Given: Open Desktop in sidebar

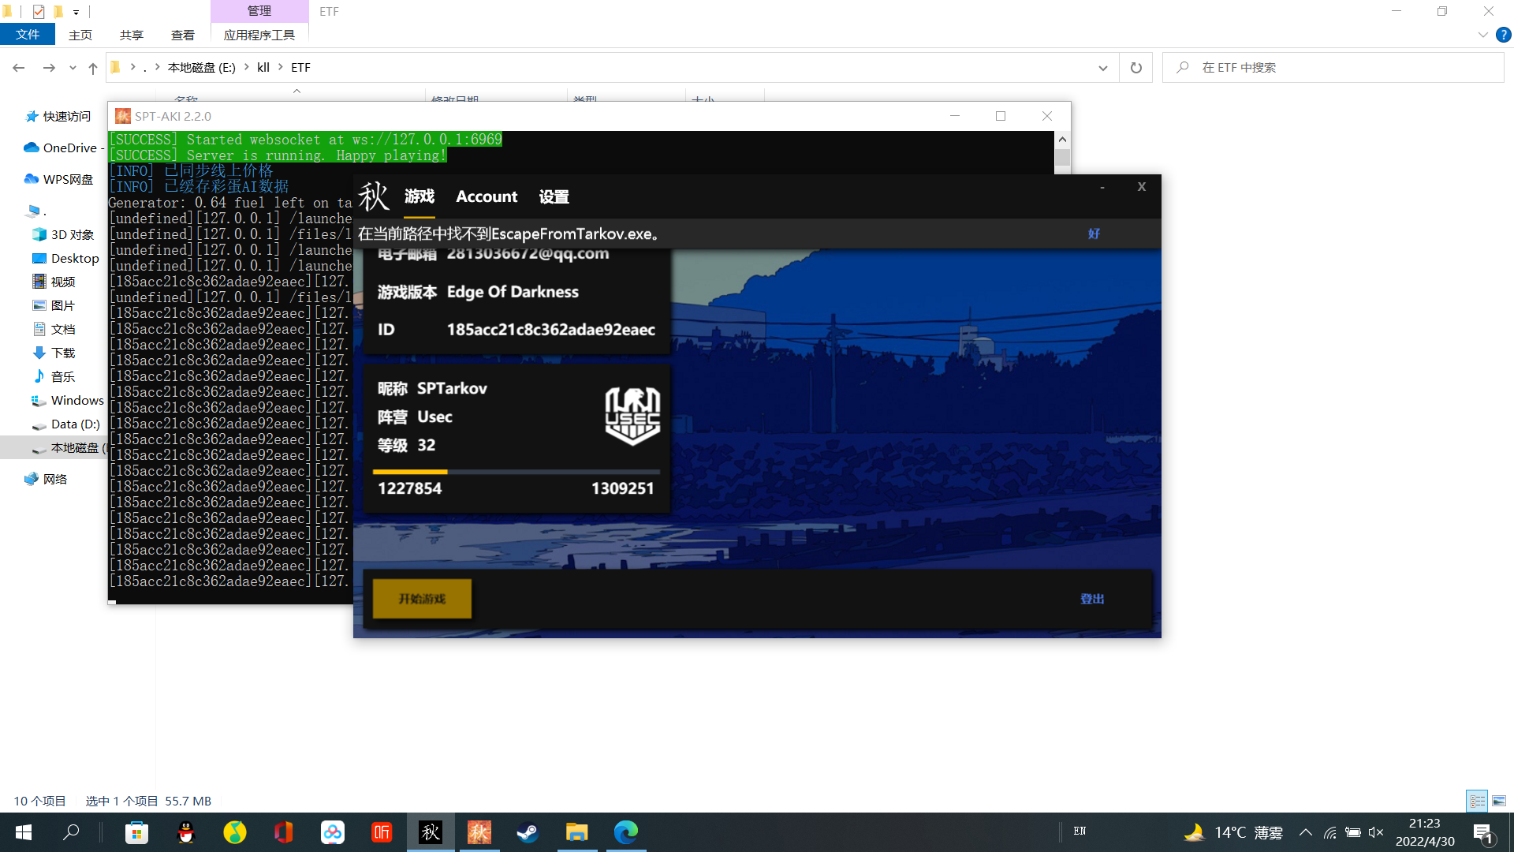Looking at the screenshot, I should pos(66,259).
